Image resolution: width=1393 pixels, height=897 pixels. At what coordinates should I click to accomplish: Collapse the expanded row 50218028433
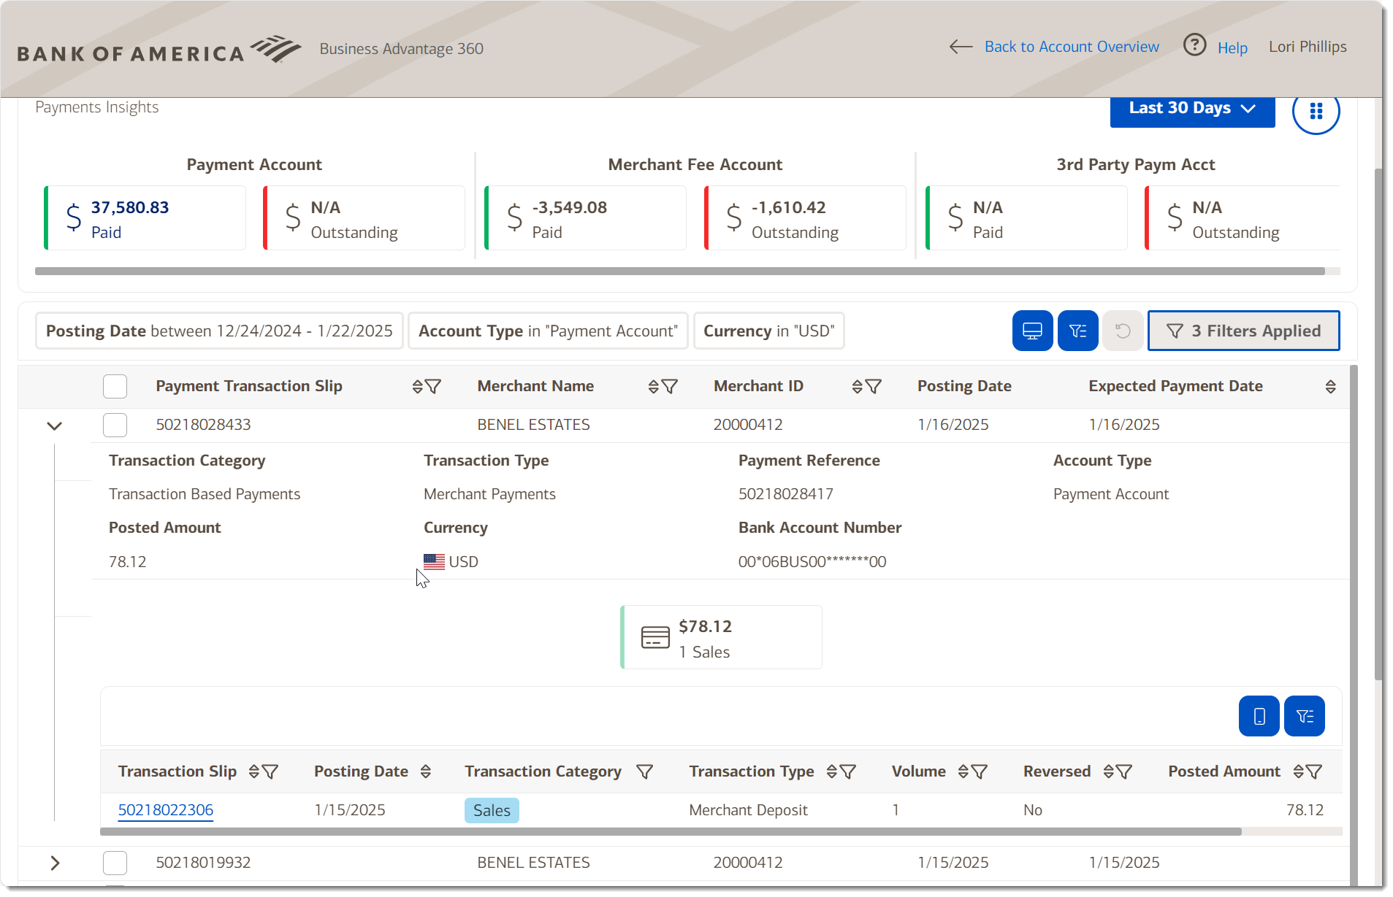point(54,426)
